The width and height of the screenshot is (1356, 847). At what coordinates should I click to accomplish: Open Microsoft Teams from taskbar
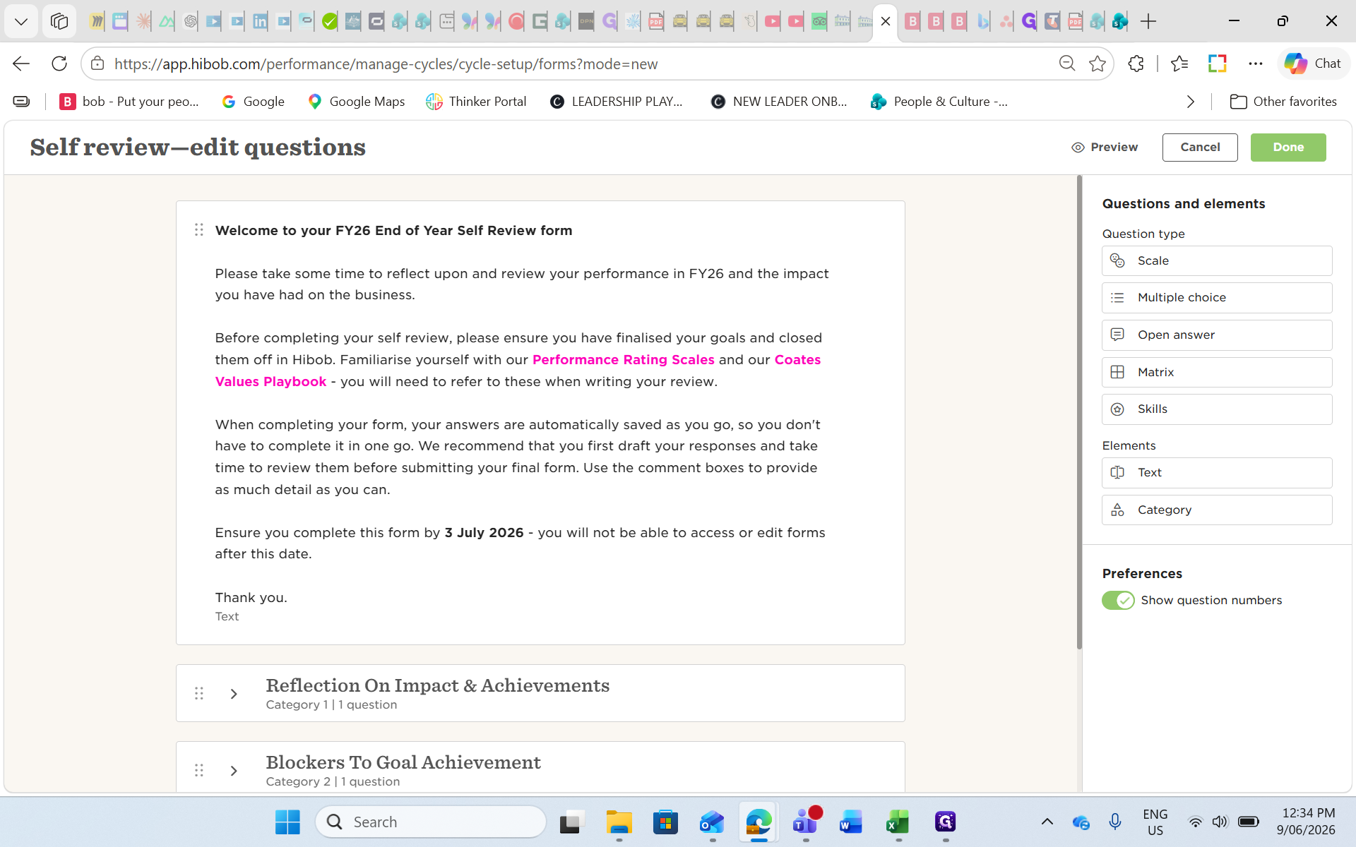805,822
